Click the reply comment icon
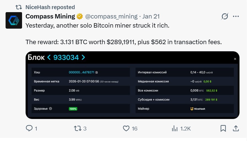The height and width of the screenshot is (141, 248). (29, 128)
